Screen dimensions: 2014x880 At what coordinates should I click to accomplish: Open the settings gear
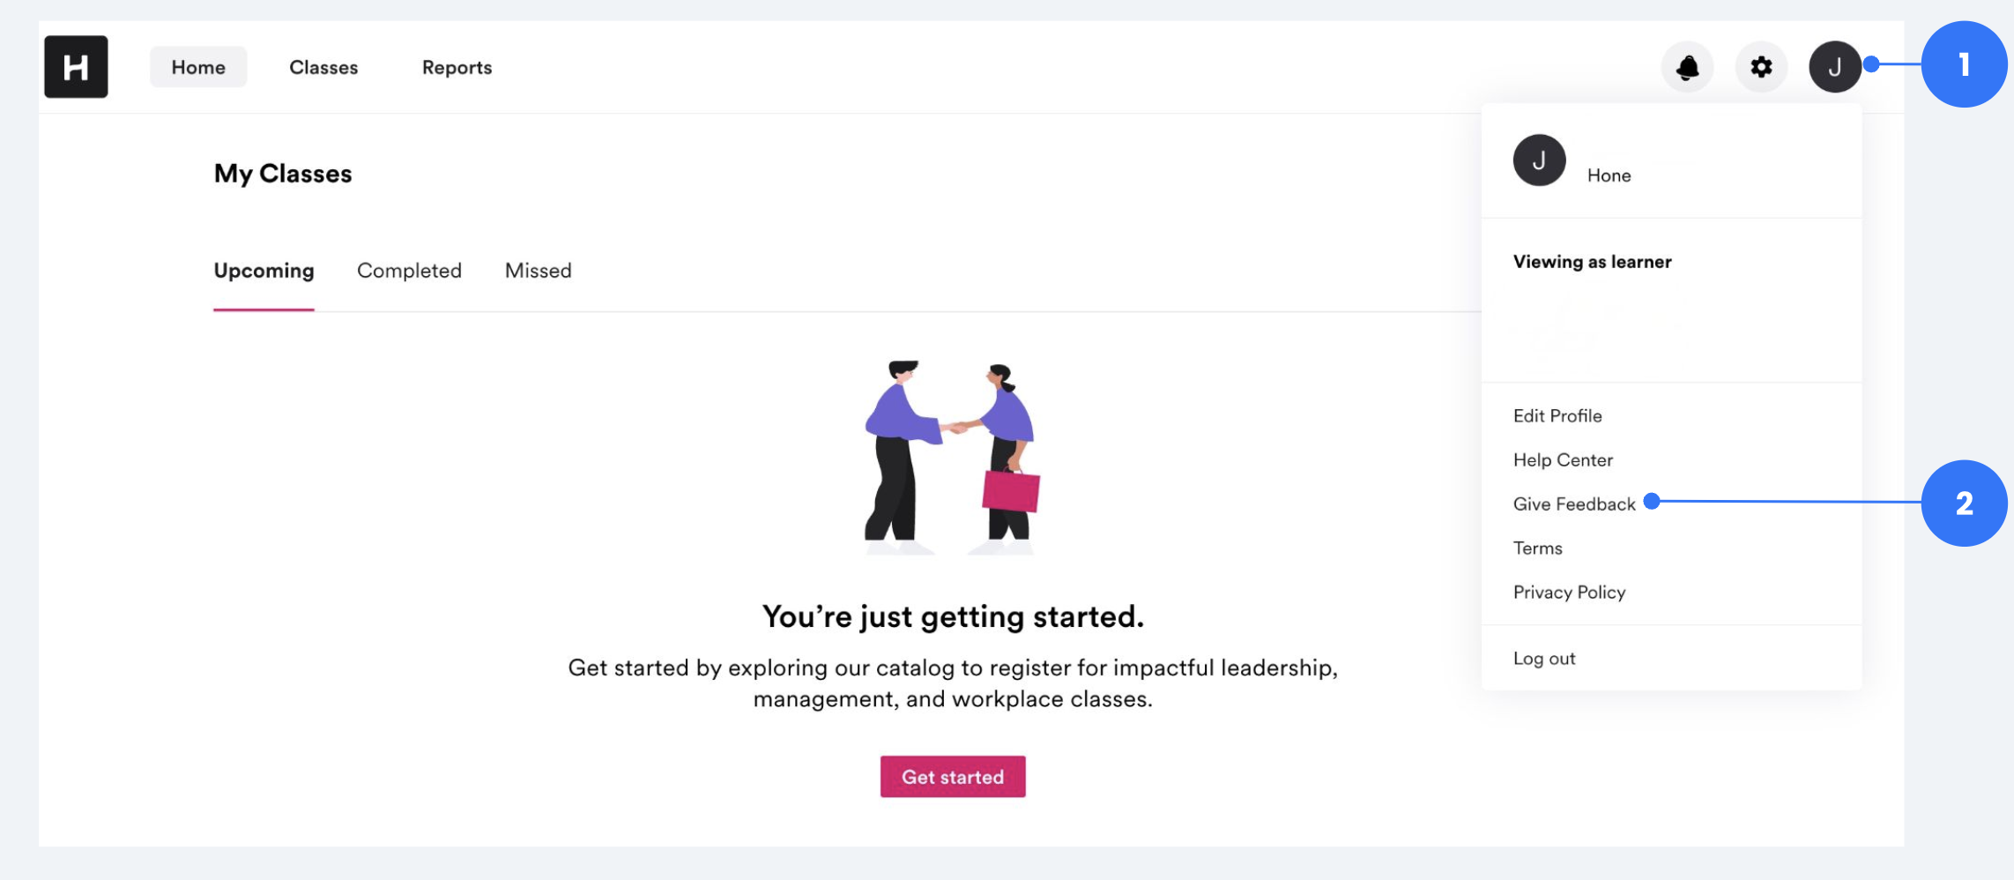pyautogui.click(x=1760, y=66)
